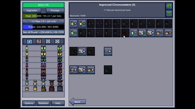Screen dimensions: 195x109
Task: Select the single red cell component
Action: [27, 71]
